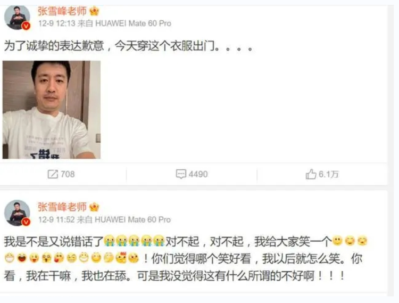Click the first post text 为了诚挚的表达歉意
This screenshot has height=303, width=399.
coord(54,46)
